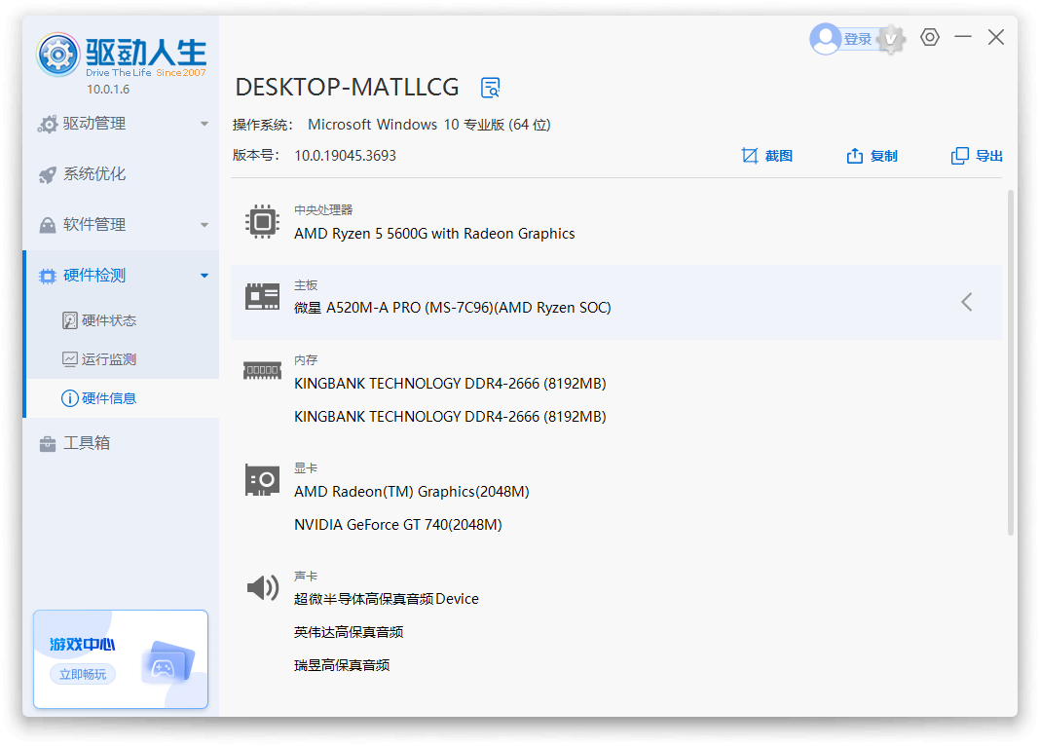This screenshot has width=1040, height=746.
Task: Open the settings hexagon icon
Action: click(x=930, y=37)
